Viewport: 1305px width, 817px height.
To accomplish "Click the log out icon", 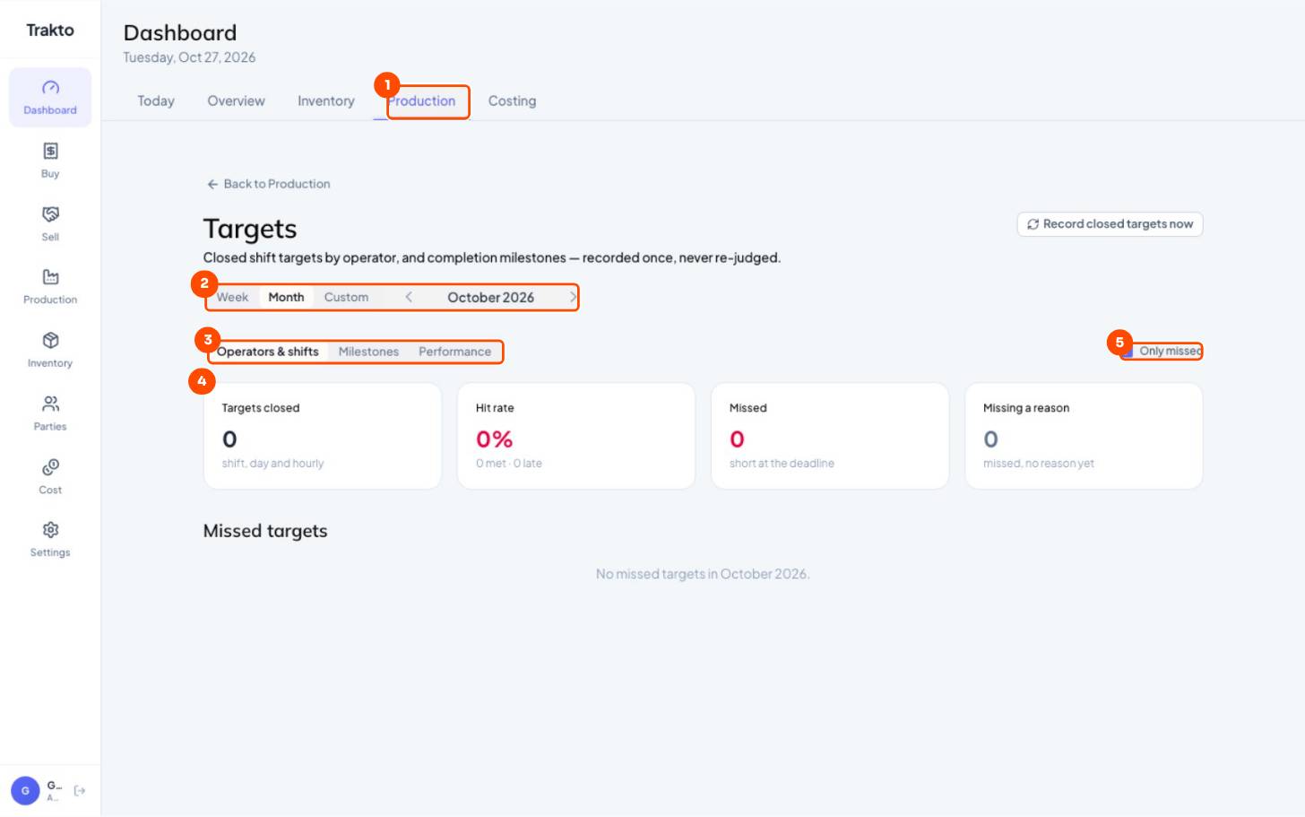I will pyautogui.click(x=80, y=791).
